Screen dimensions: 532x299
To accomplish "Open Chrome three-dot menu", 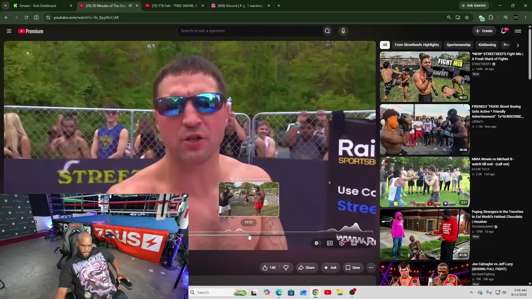I will (x=526, y=17).
